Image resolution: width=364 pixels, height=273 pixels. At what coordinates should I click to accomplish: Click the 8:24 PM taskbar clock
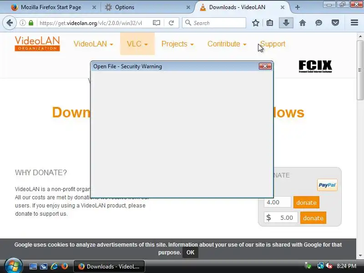click(347, 266)
